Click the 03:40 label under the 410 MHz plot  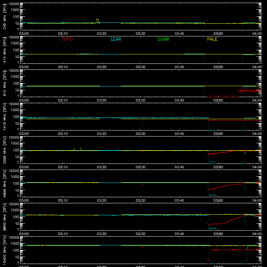(x=179, y=67)
